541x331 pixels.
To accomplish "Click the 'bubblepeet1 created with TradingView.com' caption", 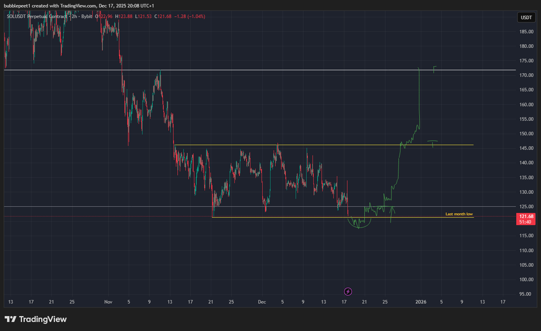I will [50, 5].
